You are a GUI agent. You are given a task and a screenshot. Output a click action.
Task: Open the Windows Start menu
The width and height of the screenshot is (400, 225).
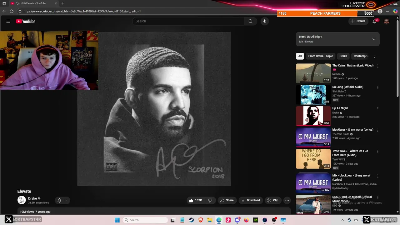117,220
